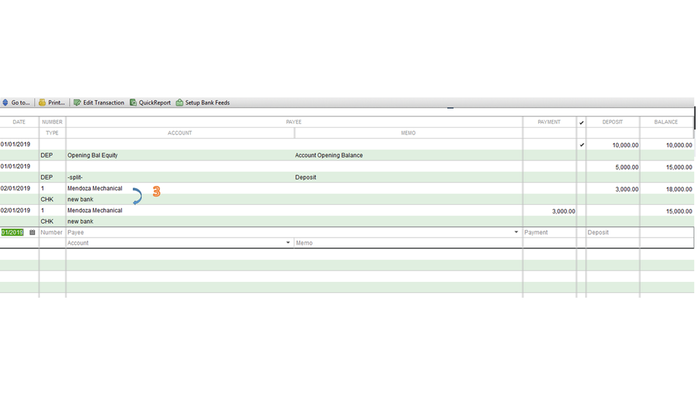Click the PAYMENT column header
700x394 pixels.
point(549,122)
